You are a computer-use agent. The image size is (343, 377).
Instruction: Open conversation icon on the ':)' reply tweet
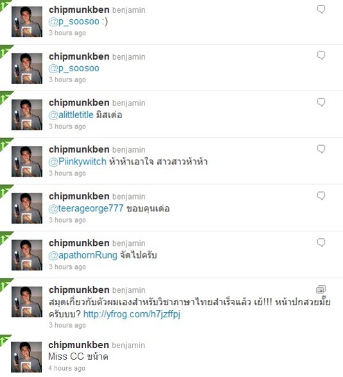[x=321, y=10]
